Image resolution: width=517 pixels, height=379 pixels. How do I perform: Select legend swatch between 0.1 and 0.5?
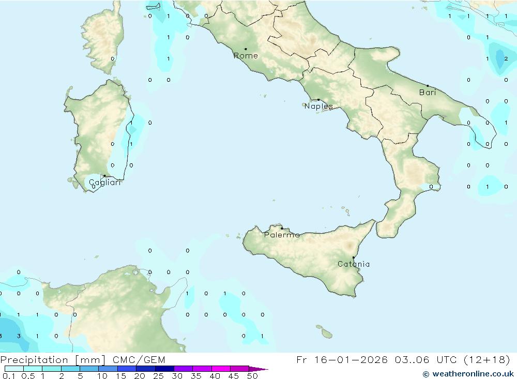(14, 369)
